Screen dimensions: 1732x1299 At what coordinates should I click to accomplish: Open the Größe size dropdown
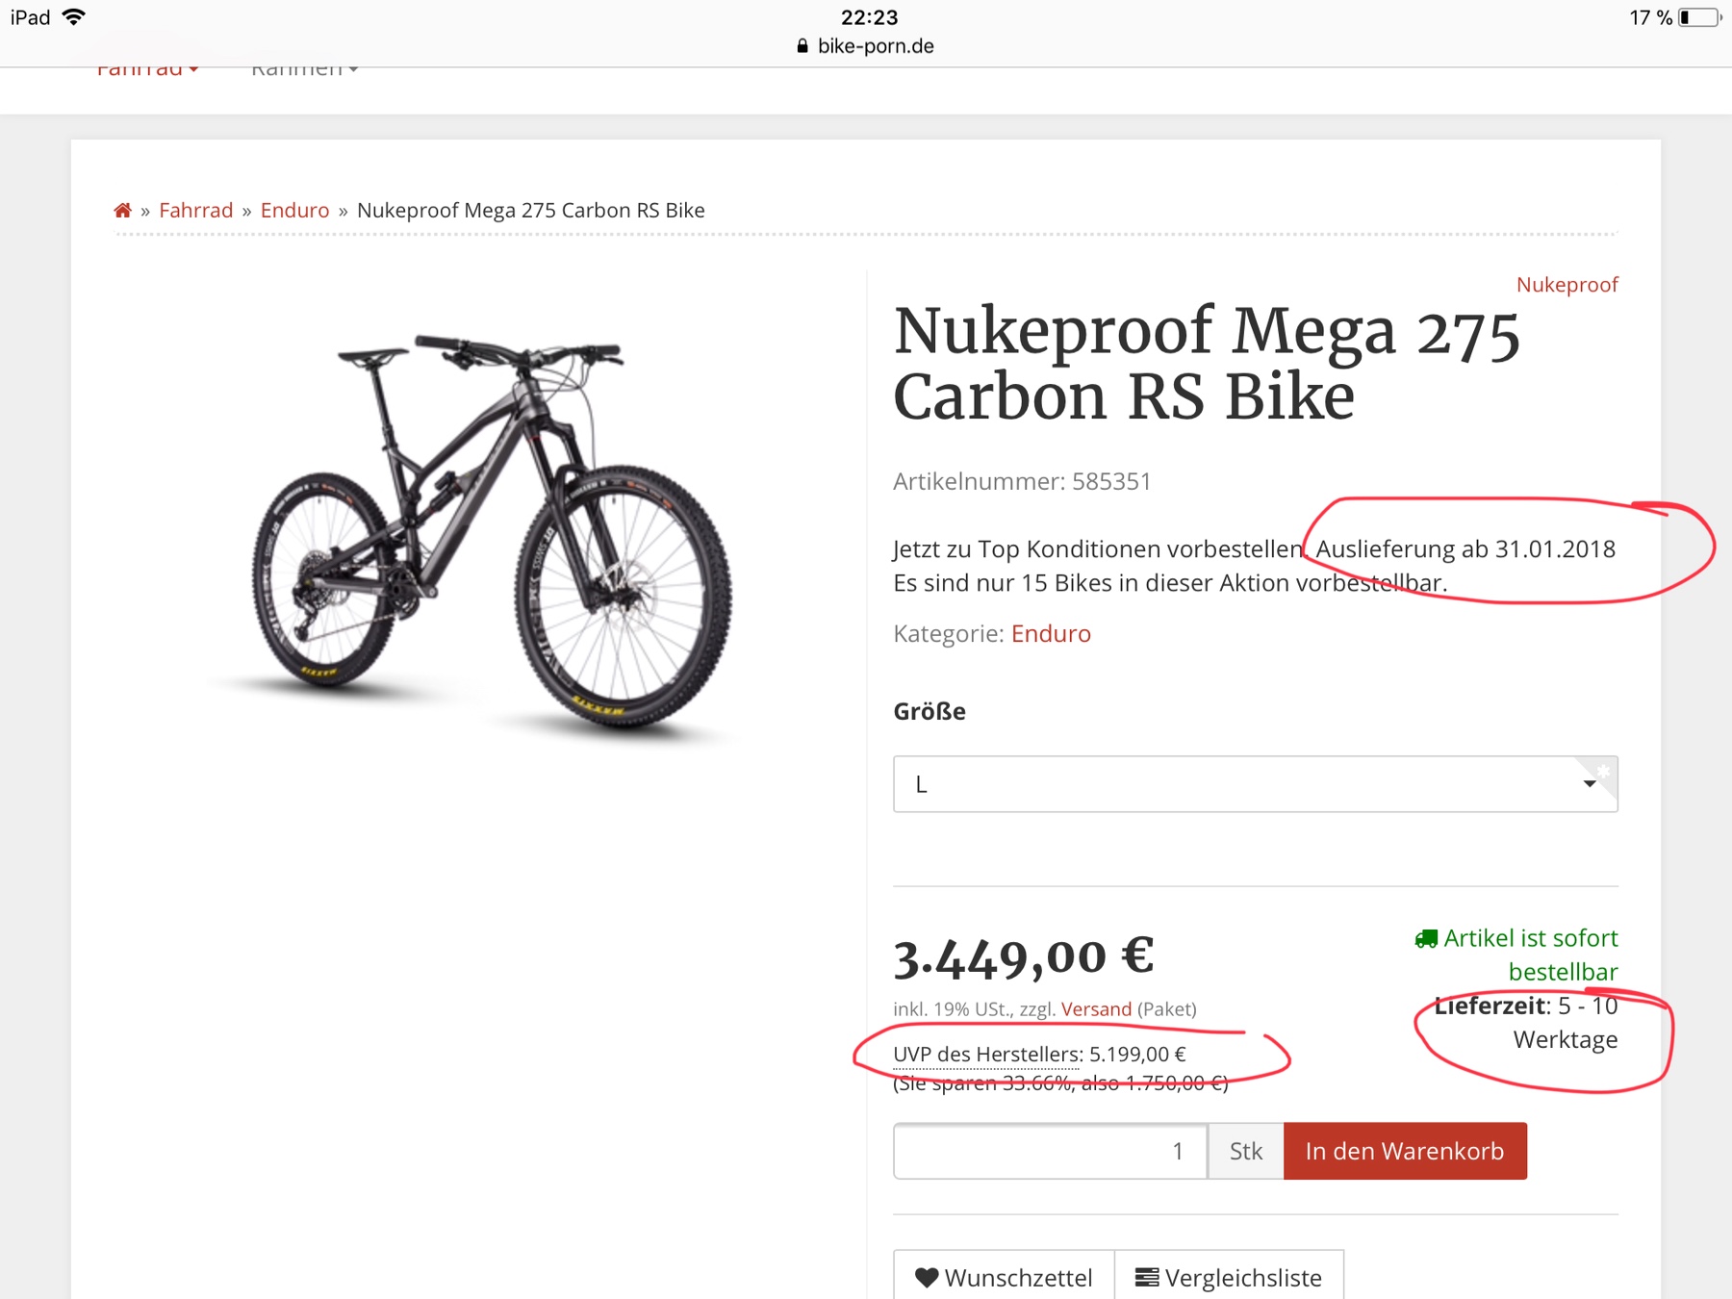point(1255,784)
